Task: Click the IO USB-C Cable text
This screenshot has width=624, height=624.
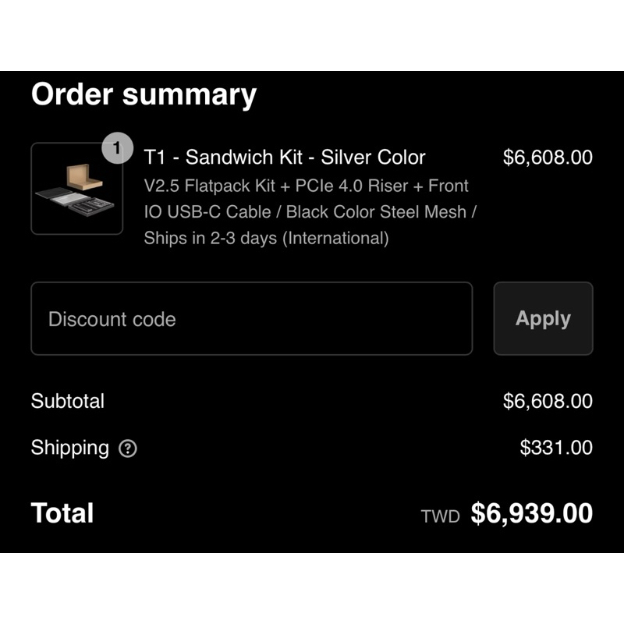Action: click(207, 211)
